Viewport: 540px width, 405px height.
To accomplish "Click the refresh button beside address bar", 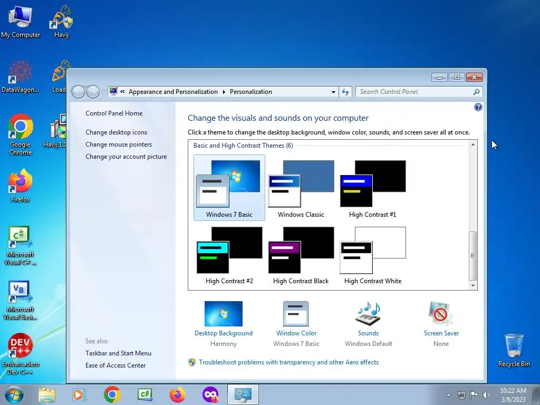I will [345, 92].
